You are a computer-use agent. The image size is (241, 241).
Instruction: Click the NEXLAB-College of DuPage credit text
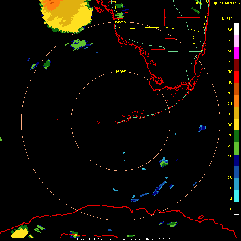pyautogui.click(x=215, y=3)
